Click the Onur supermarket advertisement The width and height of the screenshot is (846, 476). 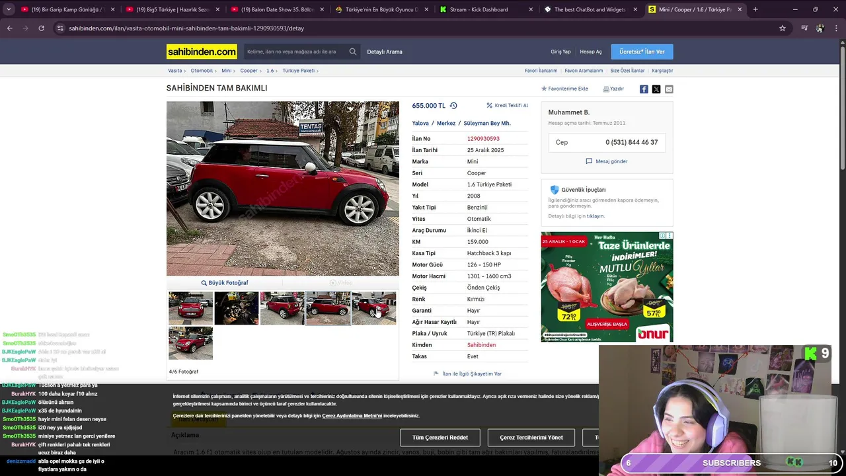[607, 286]
